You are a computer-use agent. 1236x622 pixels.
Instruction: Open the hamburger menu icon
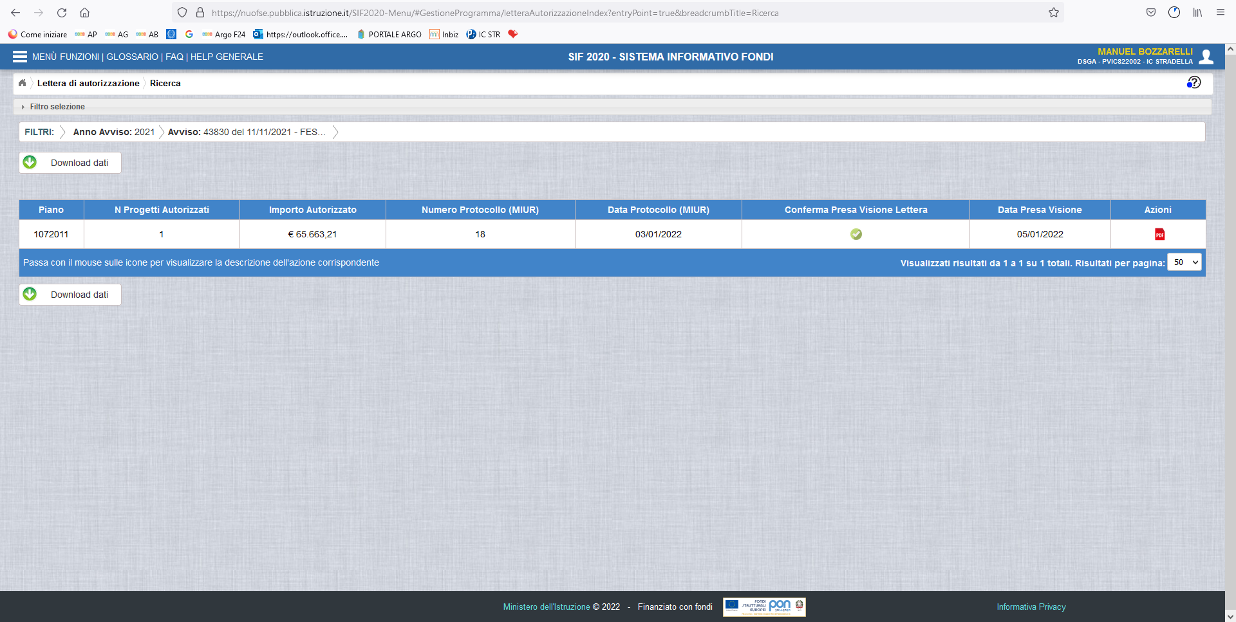(19, 57)
